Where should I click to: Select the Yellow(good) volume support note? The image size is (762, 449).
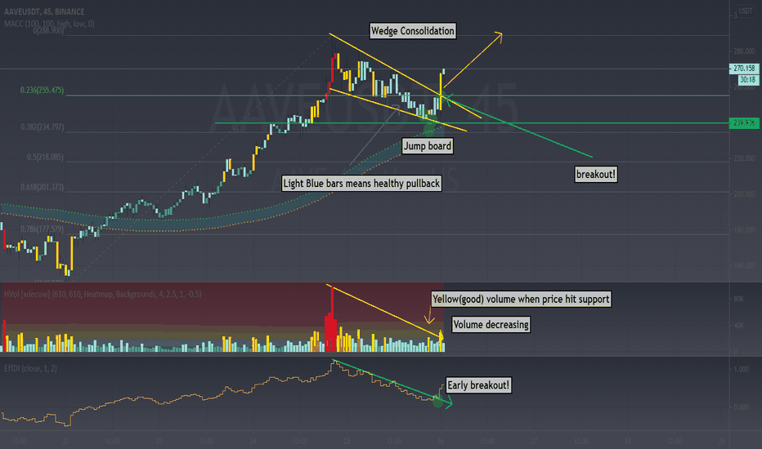pos(521,299)
